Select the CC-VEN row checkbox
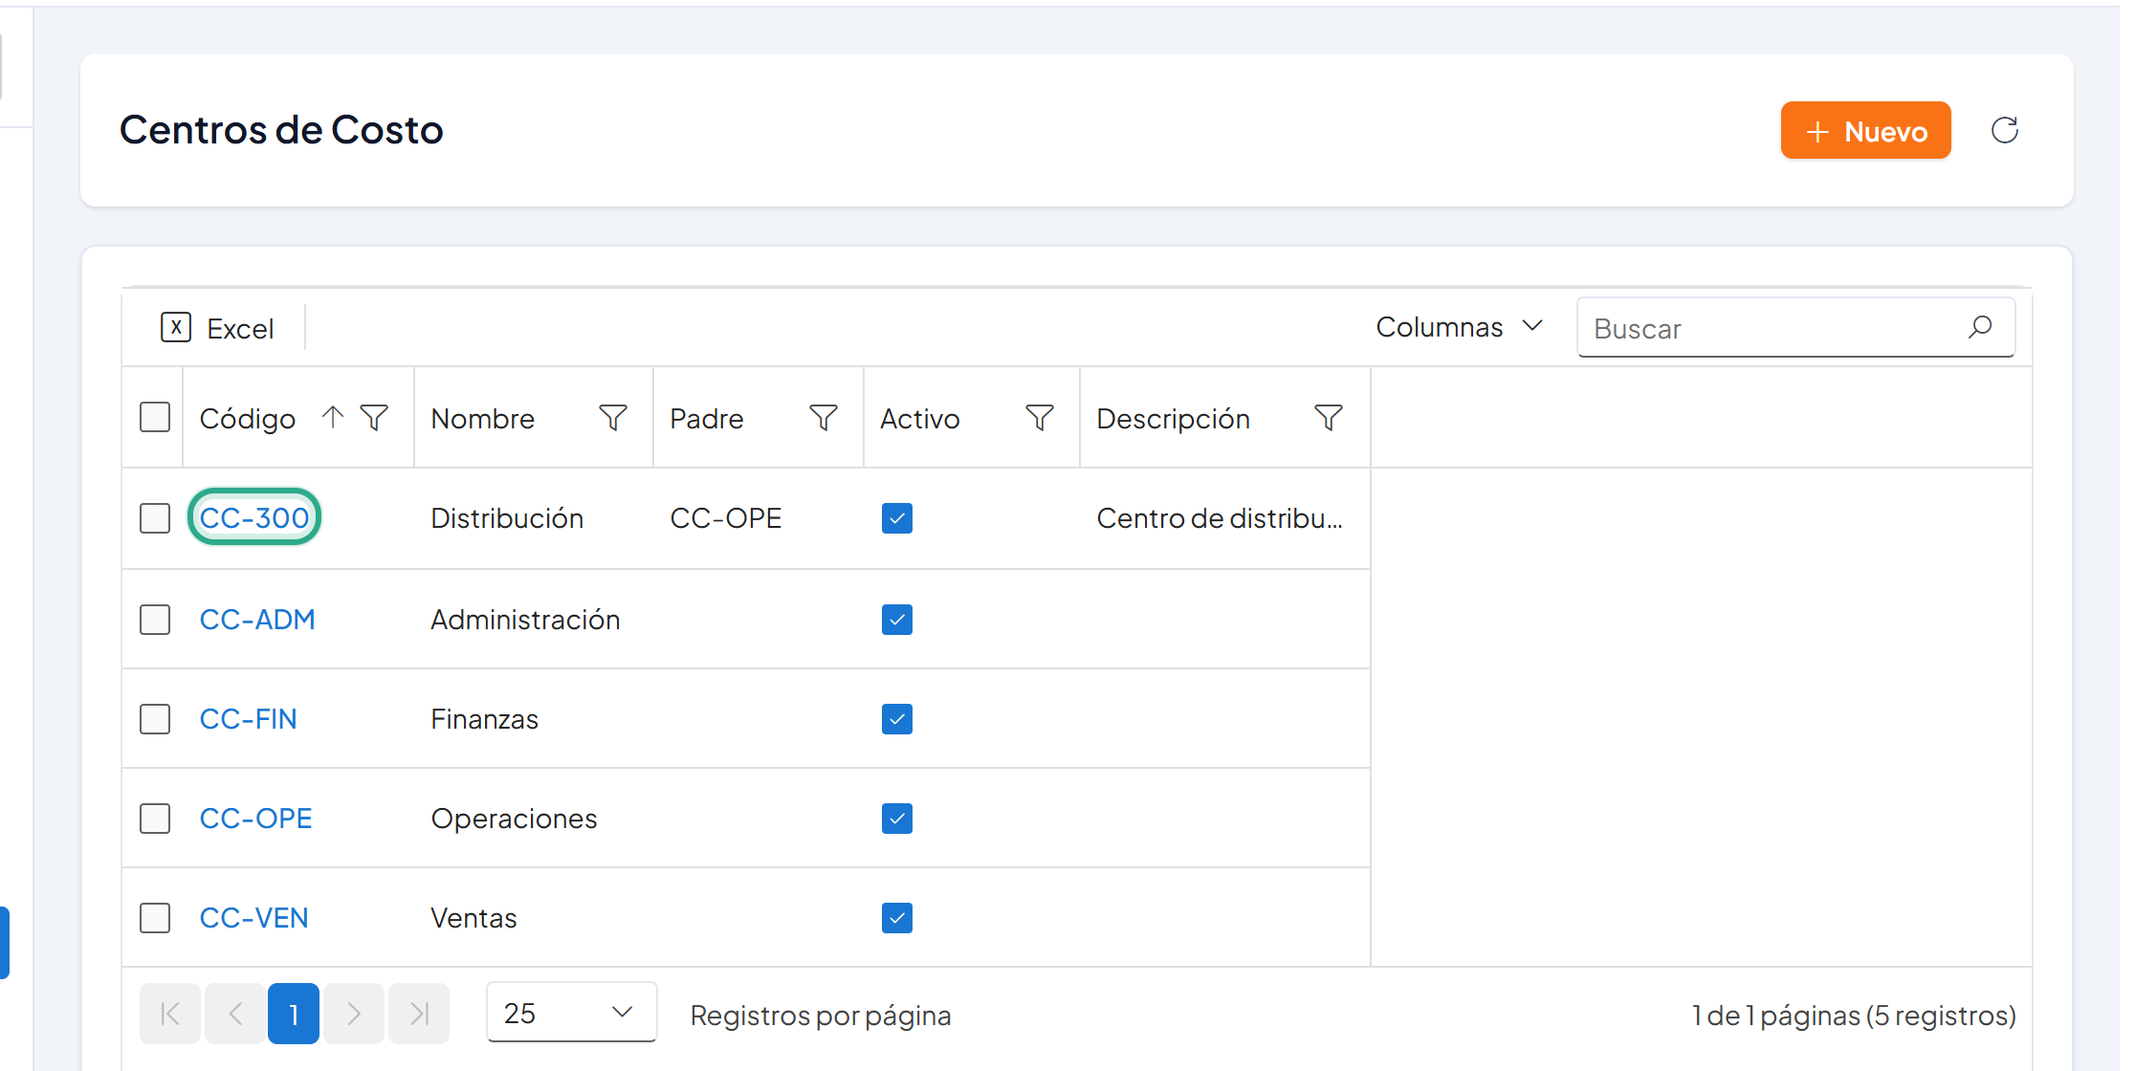2135x1071 pixels. (155, 918)
